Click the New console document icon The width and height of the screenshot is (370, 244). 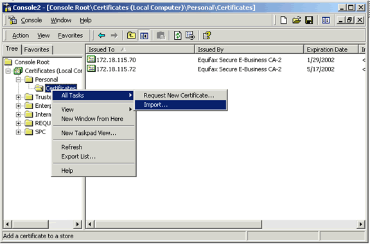pyautogui.click(x=284, y=20)
